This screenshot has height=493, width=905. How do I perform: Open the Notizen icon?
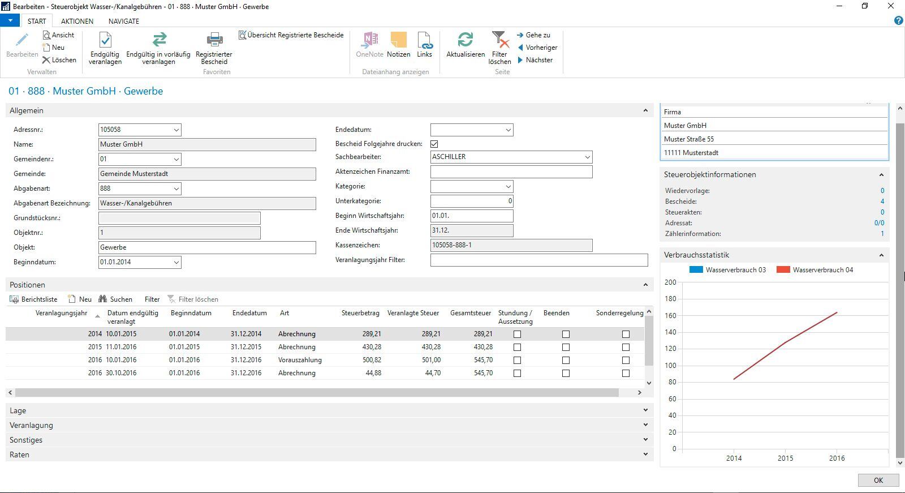pos(398,40)
